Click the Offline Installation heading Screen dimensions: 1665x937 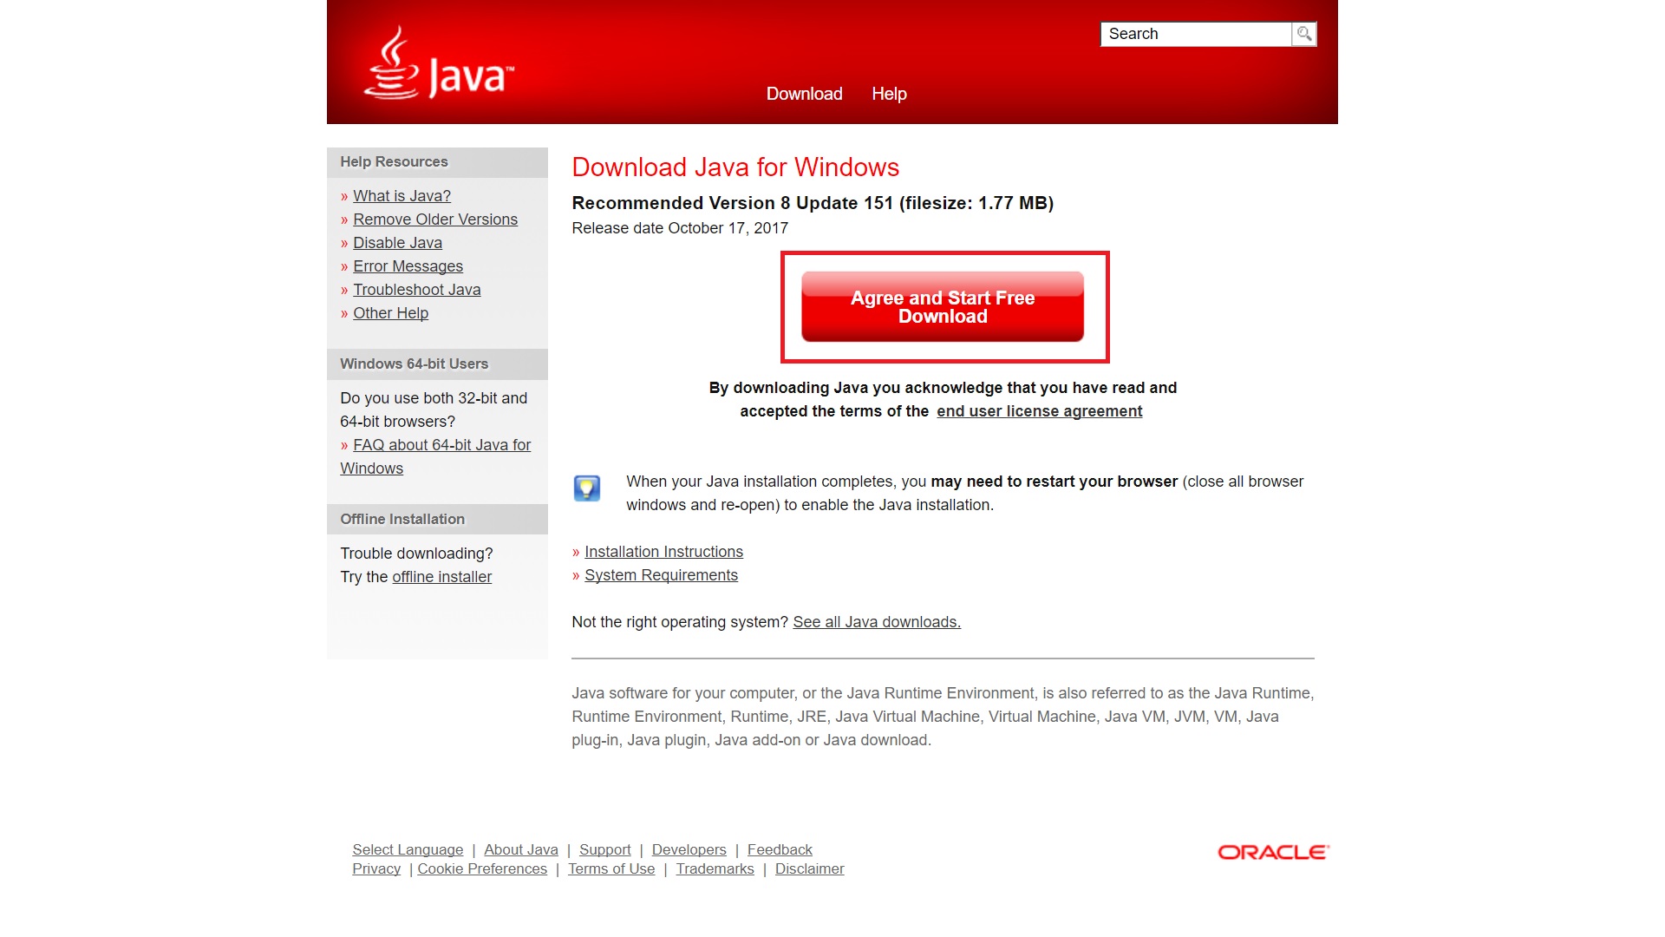(x=402, y=520)
